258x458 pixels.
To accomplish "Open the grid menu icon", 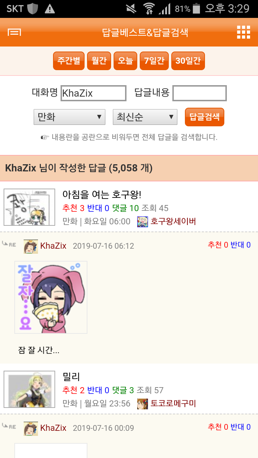I will [x=244, y=33].
